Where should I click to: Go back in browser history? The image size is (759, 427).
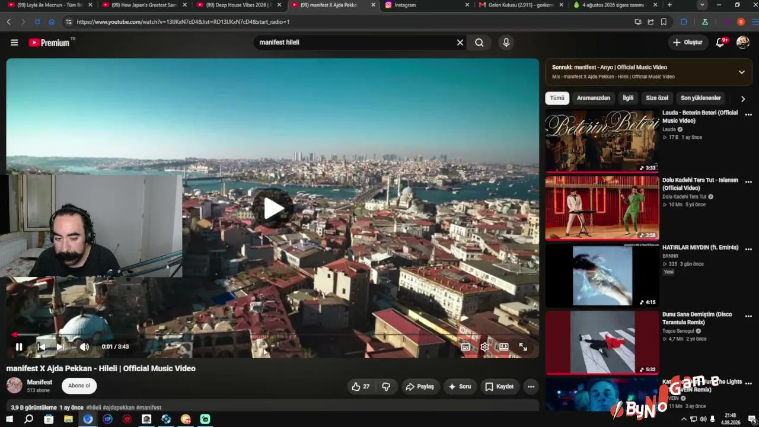tap(9, 22)
